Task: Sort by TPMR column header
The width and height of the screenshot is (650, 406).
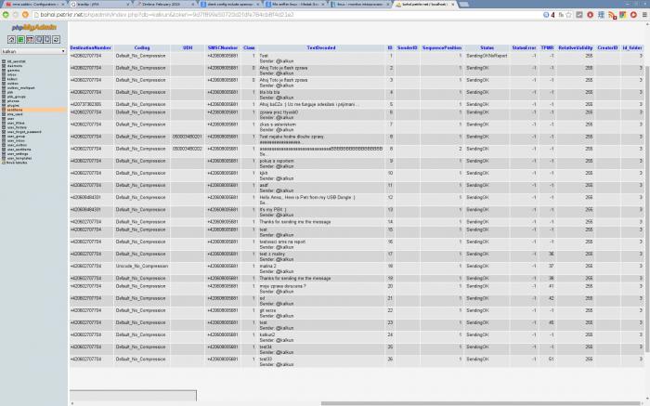Action: tap(547, 48)
